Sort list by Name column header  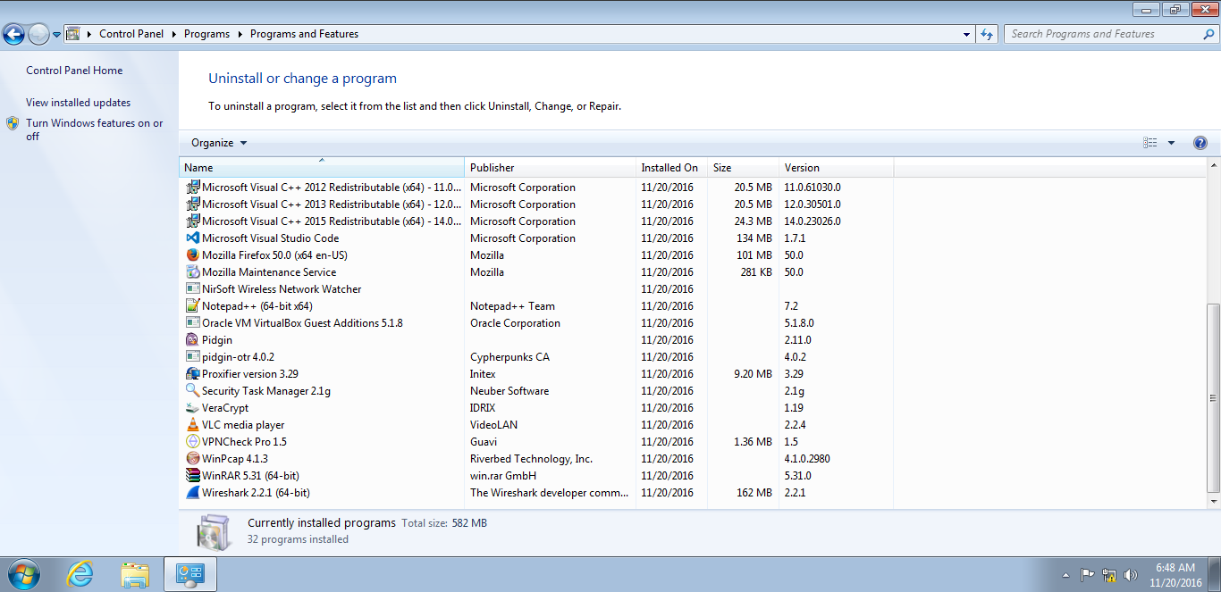[x=322, y=167]
